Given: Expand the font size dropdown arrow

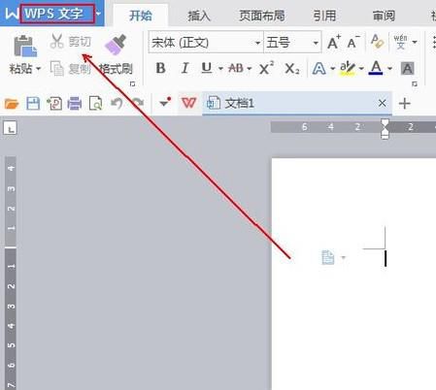Looking at the screenshot, I should (316, 43).
